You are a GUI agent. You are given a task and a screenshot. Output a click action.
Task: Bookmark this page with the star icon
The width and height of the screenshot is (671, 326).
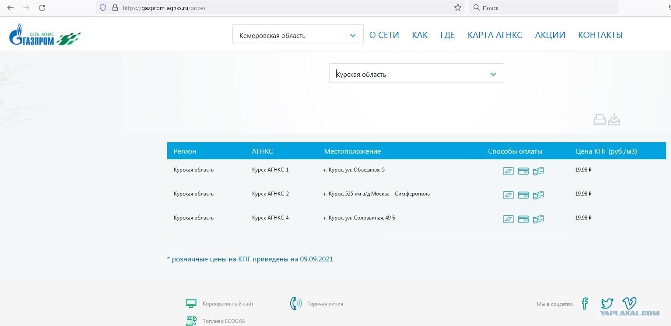pos(458,7)
